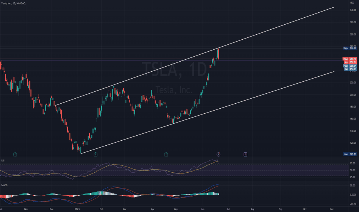Image resolution: width=359 pixels, height=212 pixels.
Task: Click the RSI 75.00 scale value
Action: (x=352, y=163)
